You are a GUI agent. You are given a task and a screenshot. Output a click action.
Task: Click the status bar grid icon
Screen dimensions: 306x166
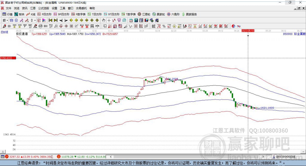tap(2, 157)
